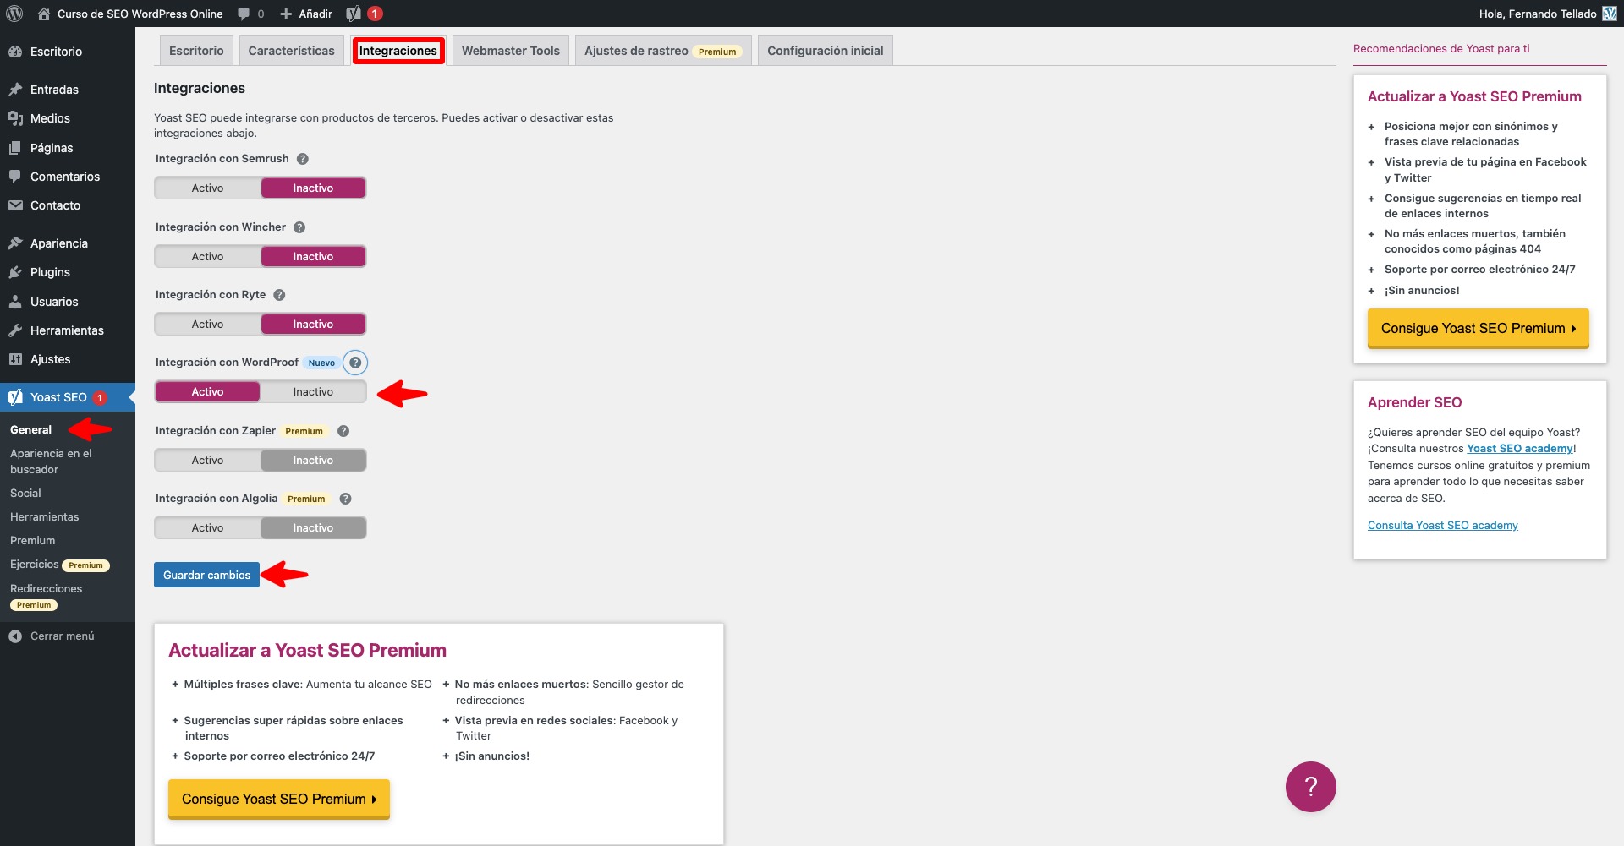Viewport: 1624px width, 846px height.
Task: Click the Nuevo badge beside WordProof
Action: (321, 363)
